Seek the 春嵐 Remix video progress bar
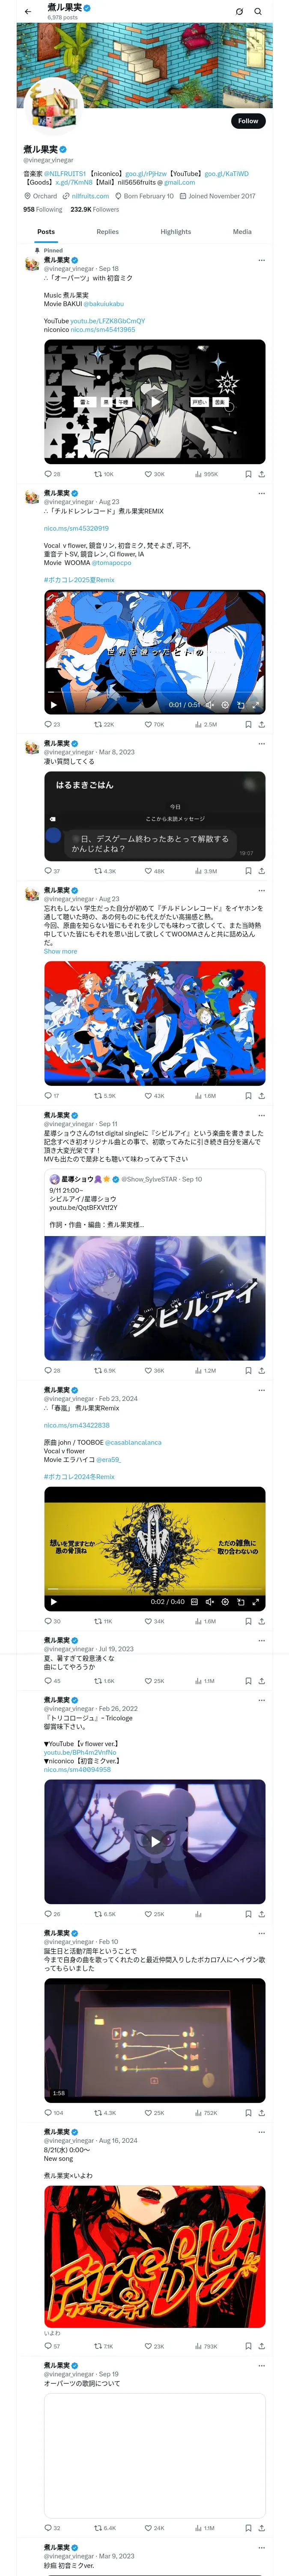The image size is (289, 2576). [155, 1589]
